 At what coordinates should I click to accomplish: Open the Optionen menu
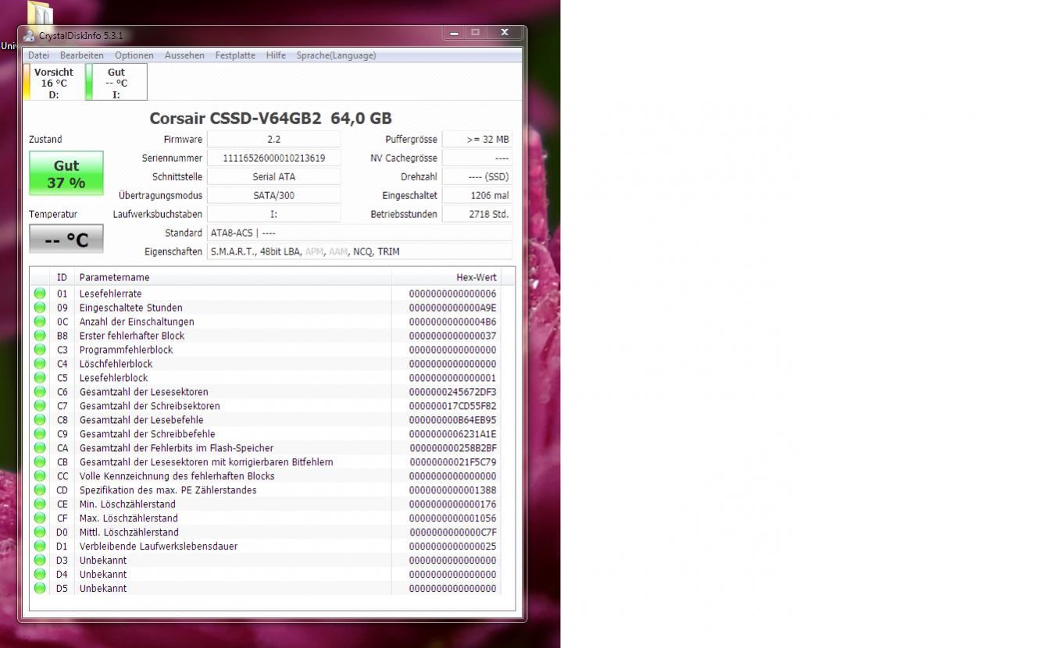pyautogui.click(x=134, y=55)
